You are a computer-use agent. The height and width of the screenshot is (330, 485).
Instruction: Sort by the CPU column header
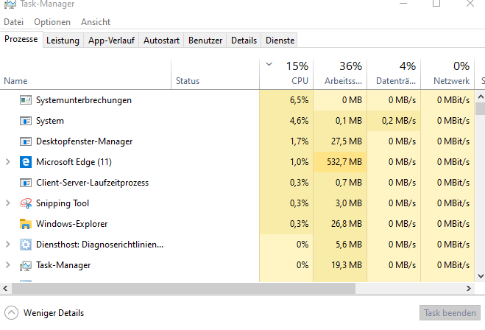coord(286,74)
